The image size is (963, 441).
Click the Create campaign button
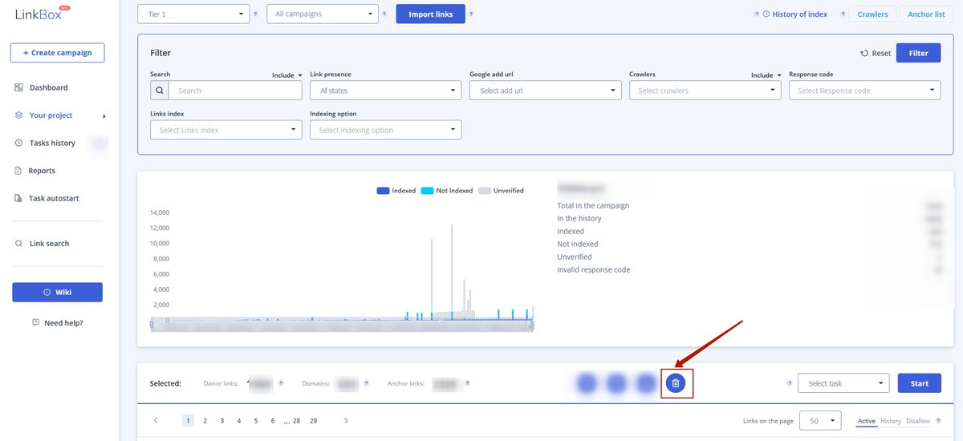tap(57, 53)
